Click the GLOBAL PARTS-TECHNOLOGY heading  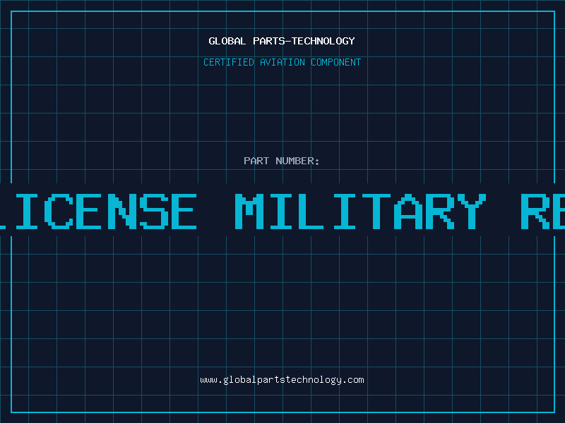282,41
